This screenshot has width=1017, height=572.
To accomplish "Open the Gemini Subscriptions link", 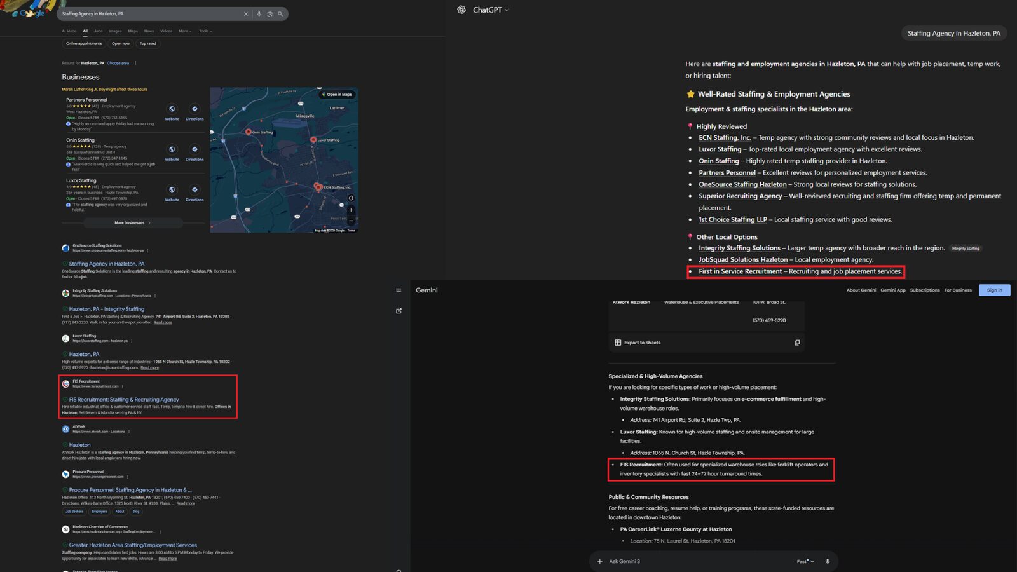I will point(925,290).
